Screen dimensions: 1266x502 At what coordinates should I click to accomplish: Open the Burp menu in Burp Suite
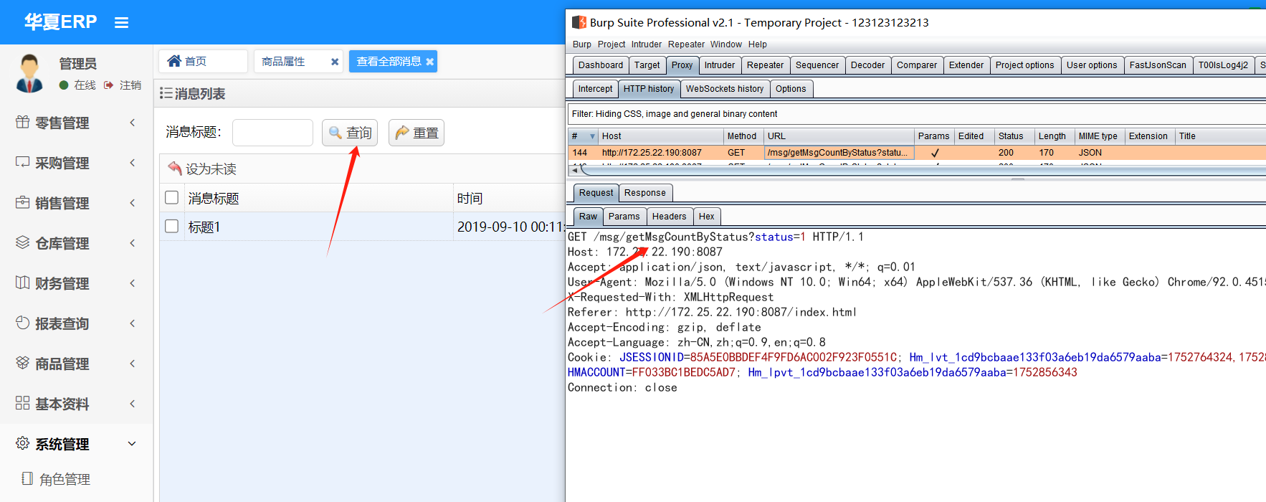[x=582, y=44]
